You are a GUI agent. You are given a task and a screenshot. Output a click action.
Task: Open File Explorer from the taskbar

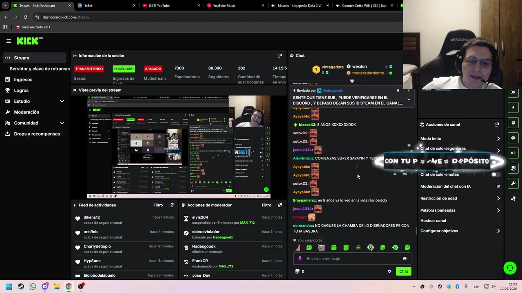tap(57, 286)
